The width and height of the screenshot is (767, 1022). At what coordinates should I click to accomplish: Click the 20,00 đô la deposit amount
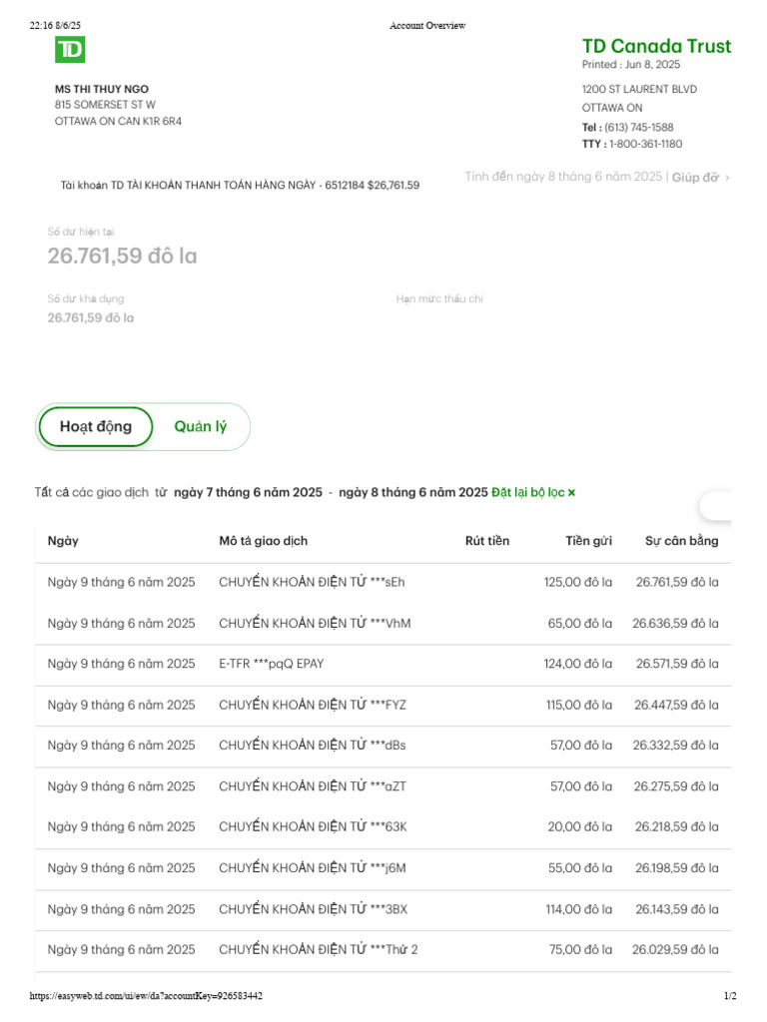click(580, 827)
